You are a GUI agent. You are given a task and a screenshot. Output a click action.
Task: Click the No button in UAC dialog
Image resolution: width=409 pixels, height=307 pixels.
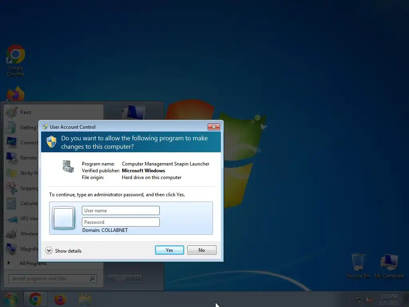202,250
